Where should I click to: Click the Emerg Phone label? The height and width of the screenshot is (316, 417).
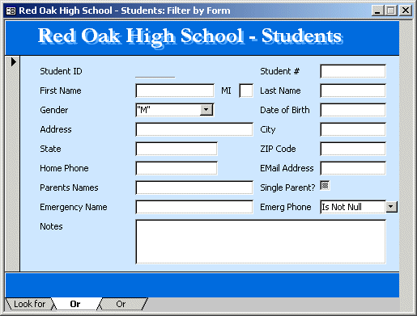(286, 207)
